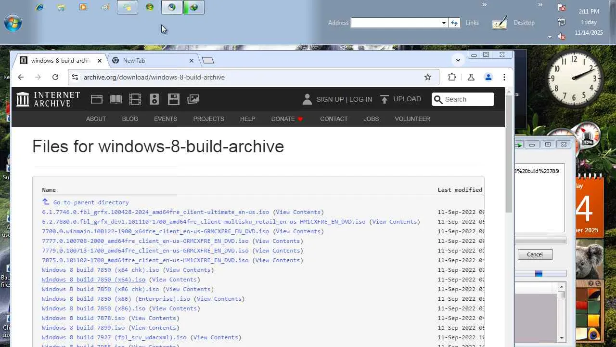
Task: Open the Internet Archive Software floppy icon
Action: (x=174, y=99)
